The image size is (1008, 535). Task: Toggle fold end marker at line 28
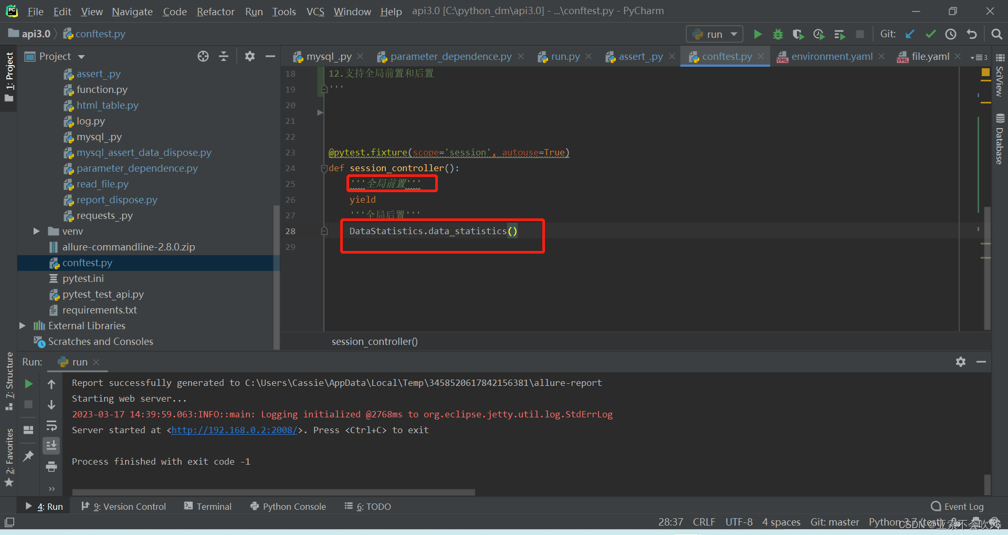point(324,231)
